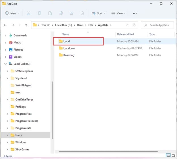This screenshot has width=177, height=159.
Task: Open the Sort dropdown menu
Action: [98, 13]
